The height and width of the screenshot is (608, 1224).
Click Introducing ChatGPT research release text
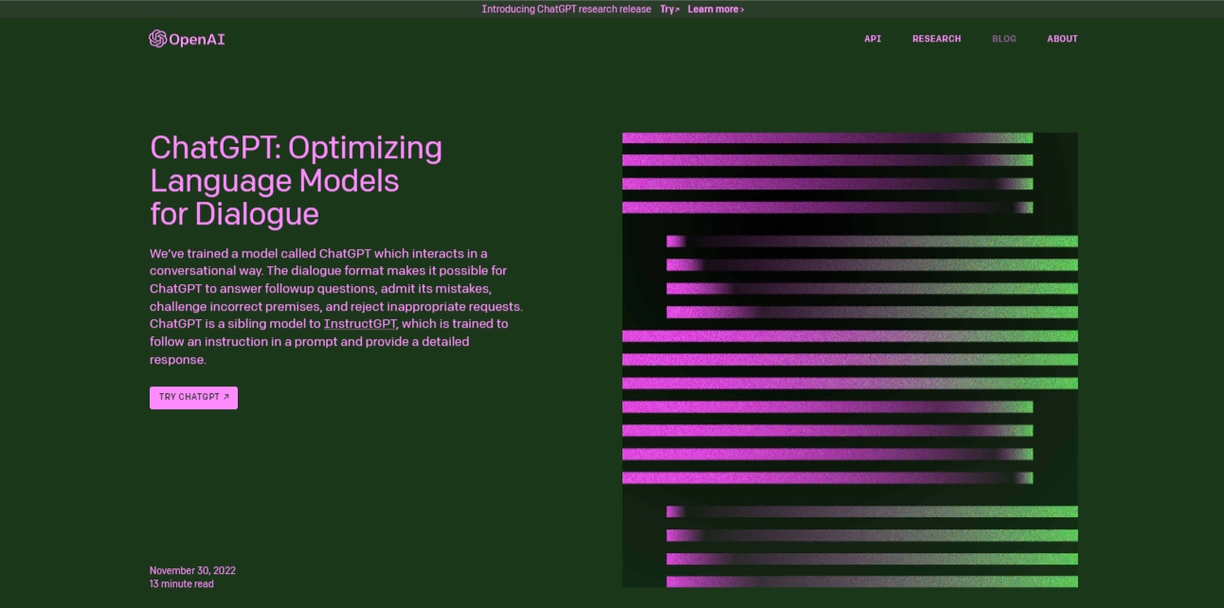(567, 9)
